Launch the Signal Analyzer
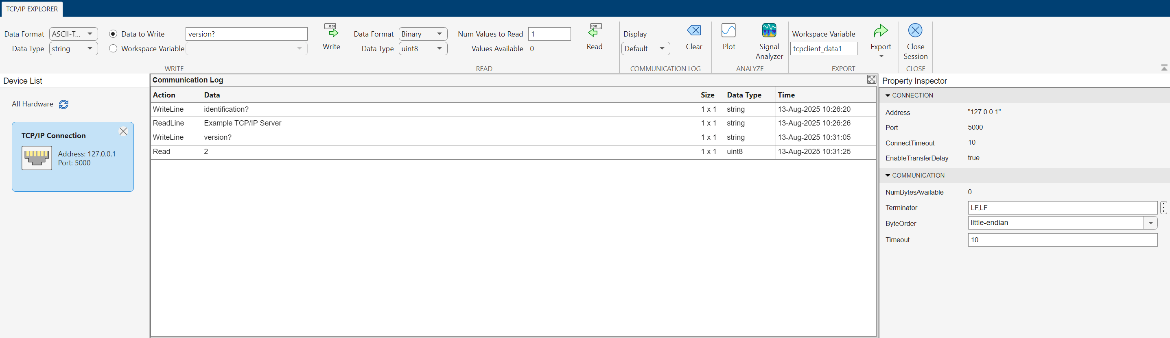 pyautogui.click(x=768, y=31)
